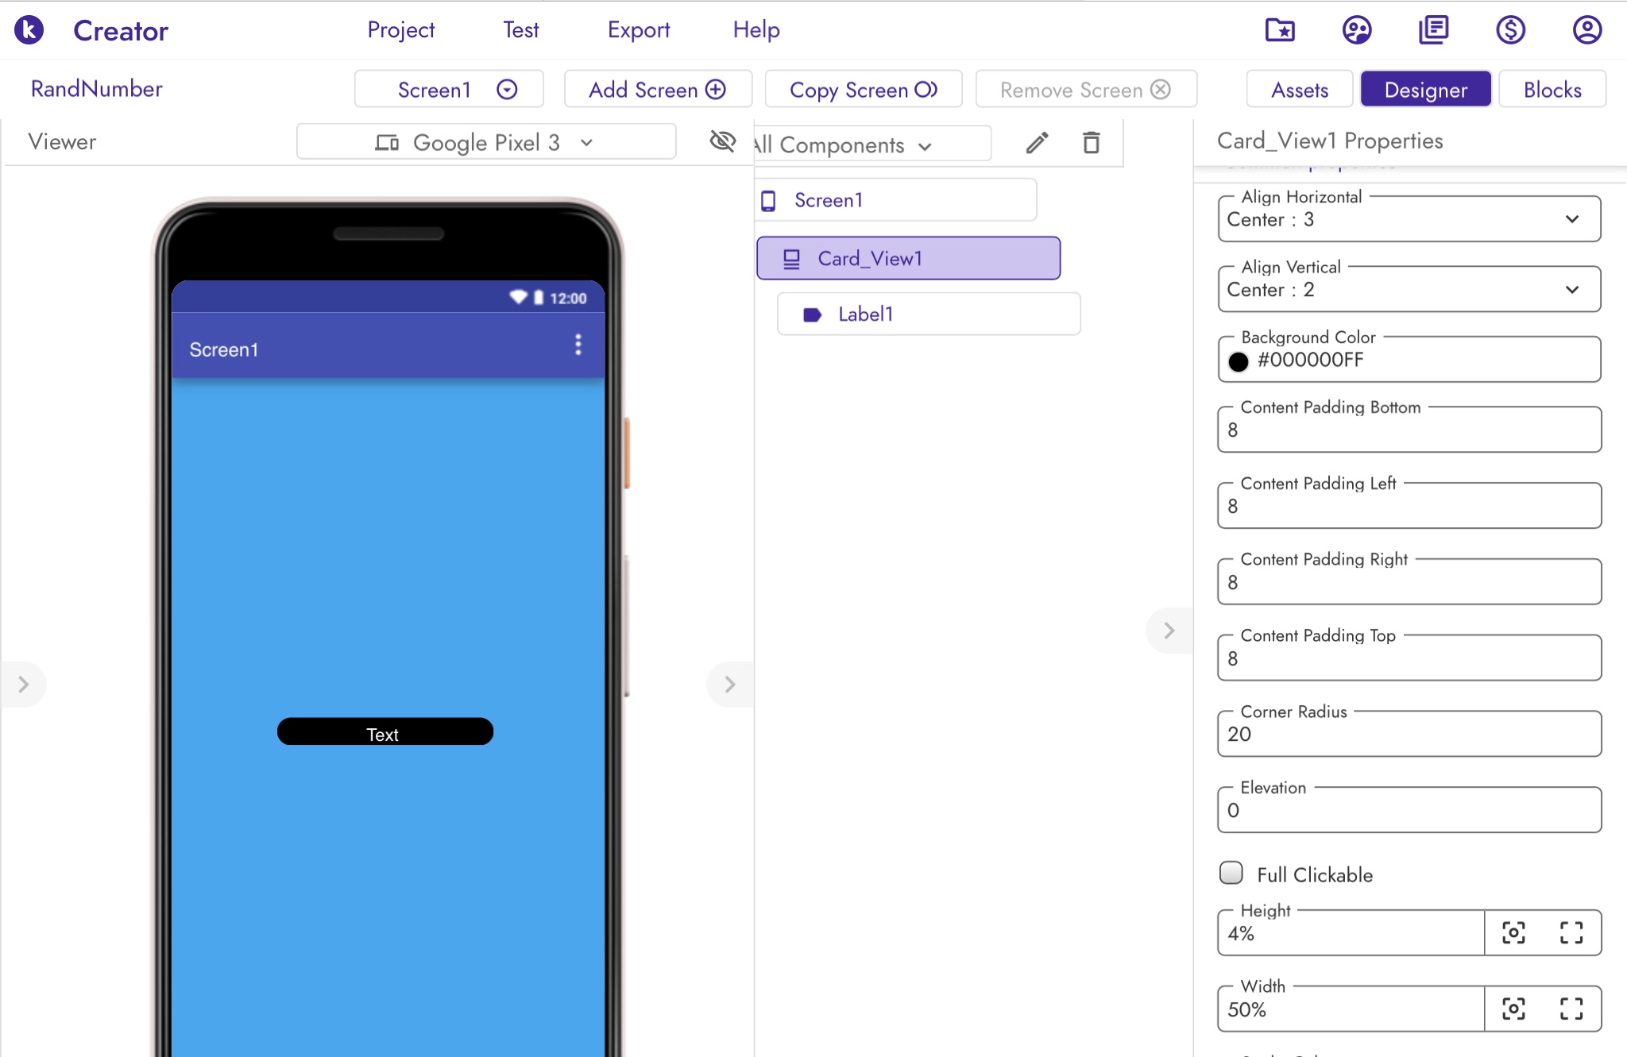Open the documents library icon
Screen dimensions: 1627x1057
pyautogui.click(x=1434, y=30)
